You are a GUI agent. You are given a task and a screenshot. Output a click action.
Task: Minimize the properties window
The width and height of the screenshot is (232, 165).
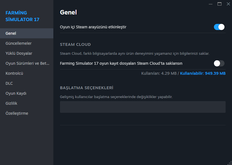coord(211,4)
